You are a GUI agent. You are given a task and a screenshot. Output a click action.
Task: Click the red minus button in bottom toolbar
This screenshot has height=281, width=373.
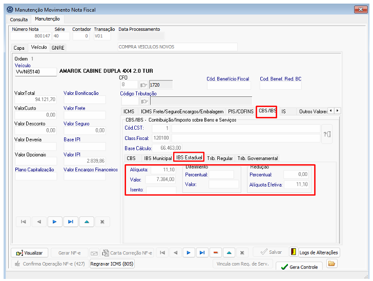point(216,253)
